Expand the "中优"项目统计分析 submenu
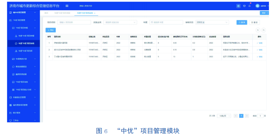The height and width of the screenshot is (138, 280). point(35,90)
